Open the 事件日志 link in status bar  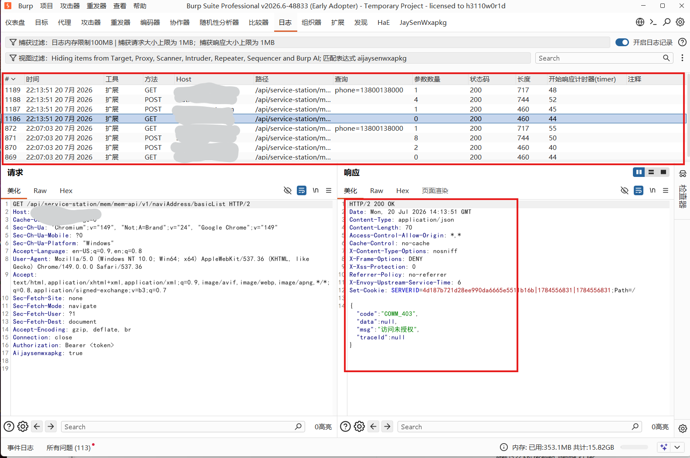[x=20, y=448]
